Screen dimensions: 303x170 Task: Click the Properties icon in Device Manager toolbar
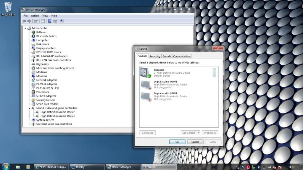(x=43, y=21)
